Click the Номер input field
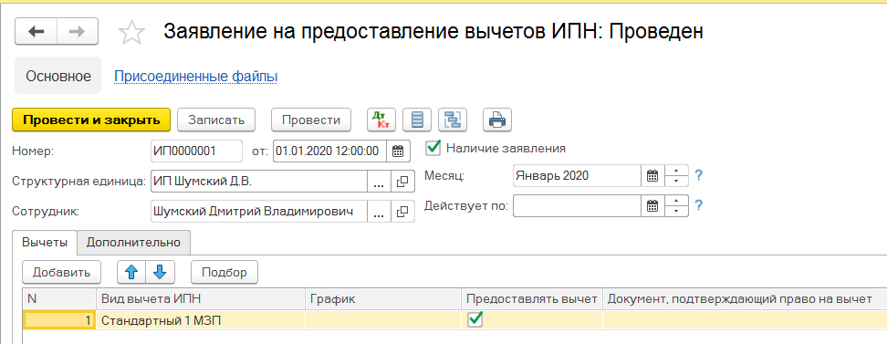This screenshot has width=887, height=344. pyautogui.click(x=196, y=151)
